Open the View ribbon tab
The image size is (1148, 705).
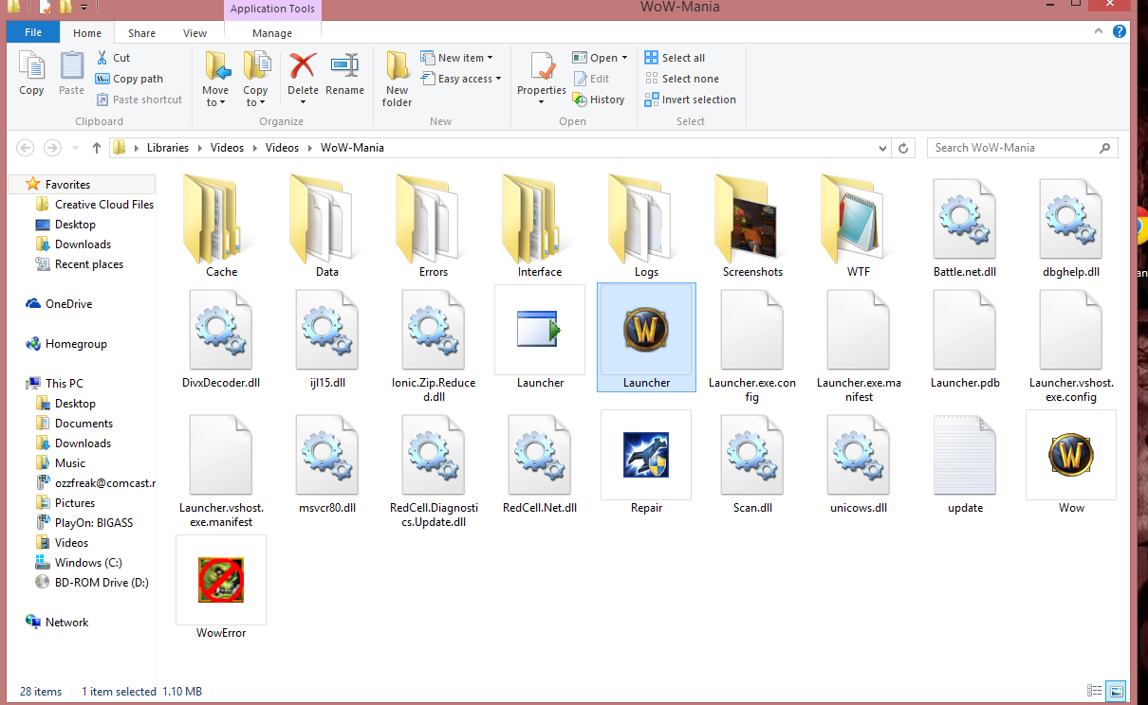point(194,33)
